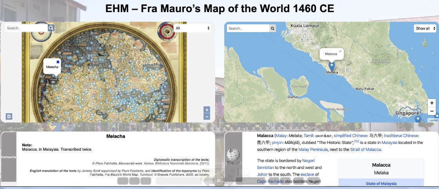Screen dimensions: 439x189
Task: Select the Cartouche side tab
Action: pos(9,157)
